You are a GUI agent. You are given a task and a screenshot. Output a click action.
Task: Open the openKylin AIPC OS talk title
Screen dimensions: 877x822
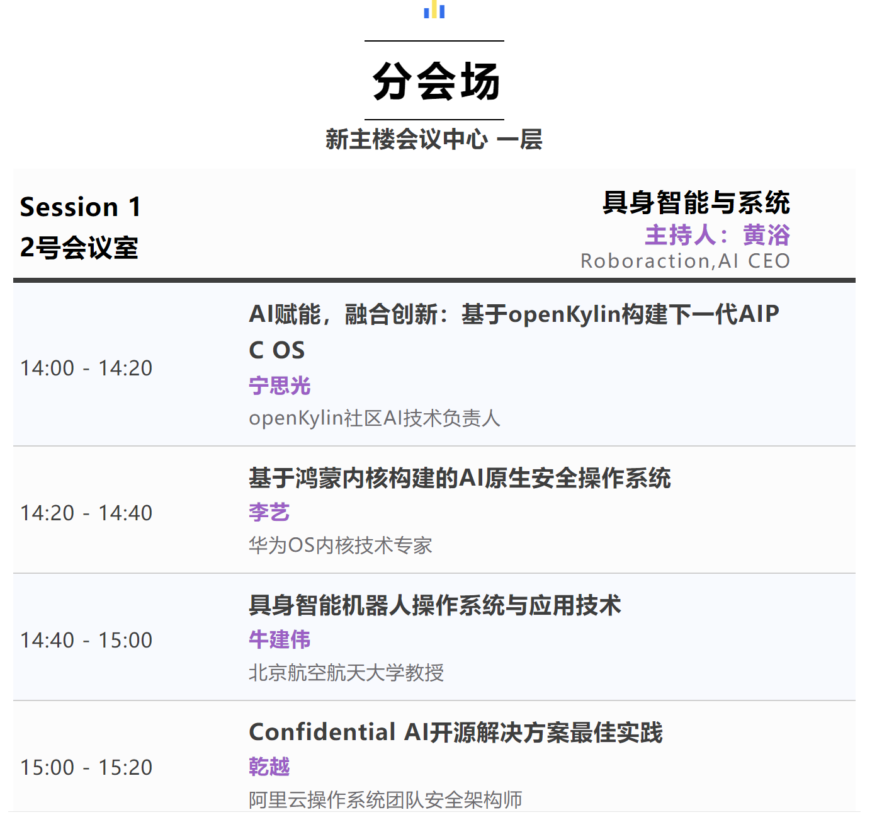coord(514,331)
